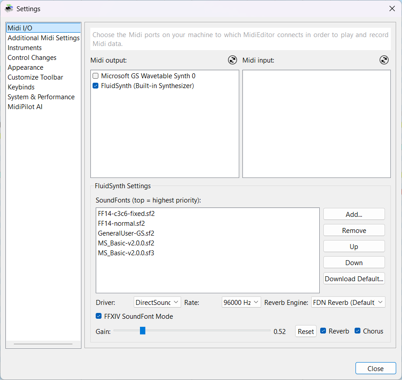Add a new SoundFont file
This screenshot has width=402, height=380.
(354, 214)
